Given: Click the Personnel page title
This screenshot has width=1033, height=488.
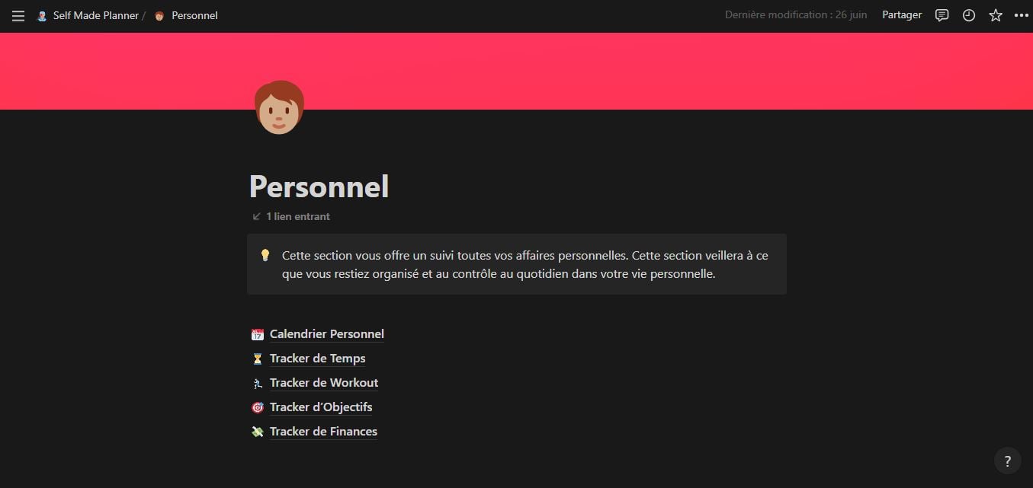Looking at the screenshot, I should (x=319, y=187).
